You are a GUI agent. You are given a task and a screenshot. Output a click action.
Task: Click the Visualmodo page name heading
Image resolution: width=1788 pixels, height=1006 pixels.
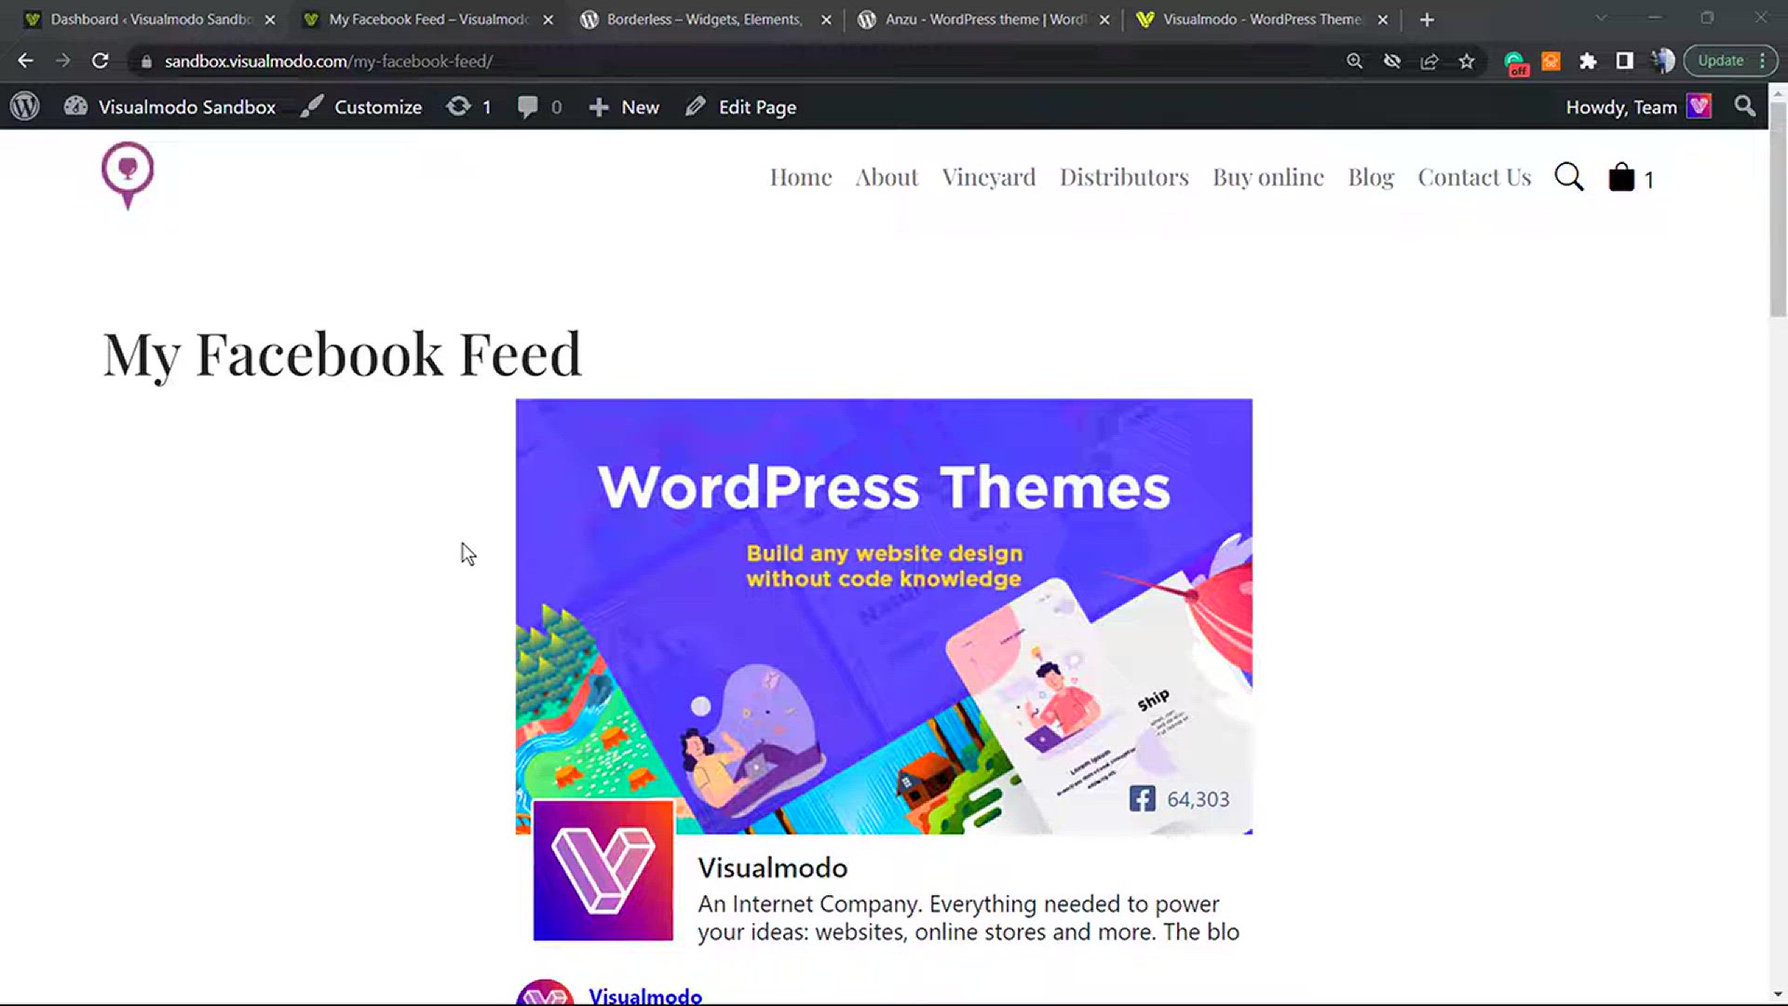tap(773, 867)
